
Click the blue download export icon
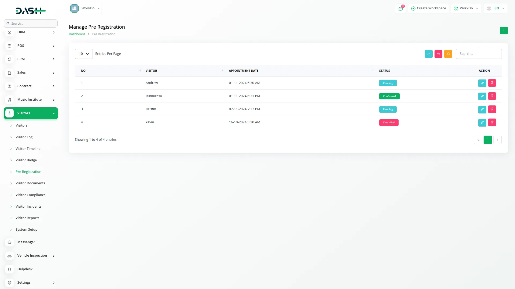coord(429,54)
